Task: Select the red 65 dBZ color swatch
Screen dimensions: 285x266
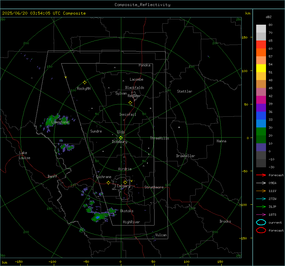Action: (261, 44)
